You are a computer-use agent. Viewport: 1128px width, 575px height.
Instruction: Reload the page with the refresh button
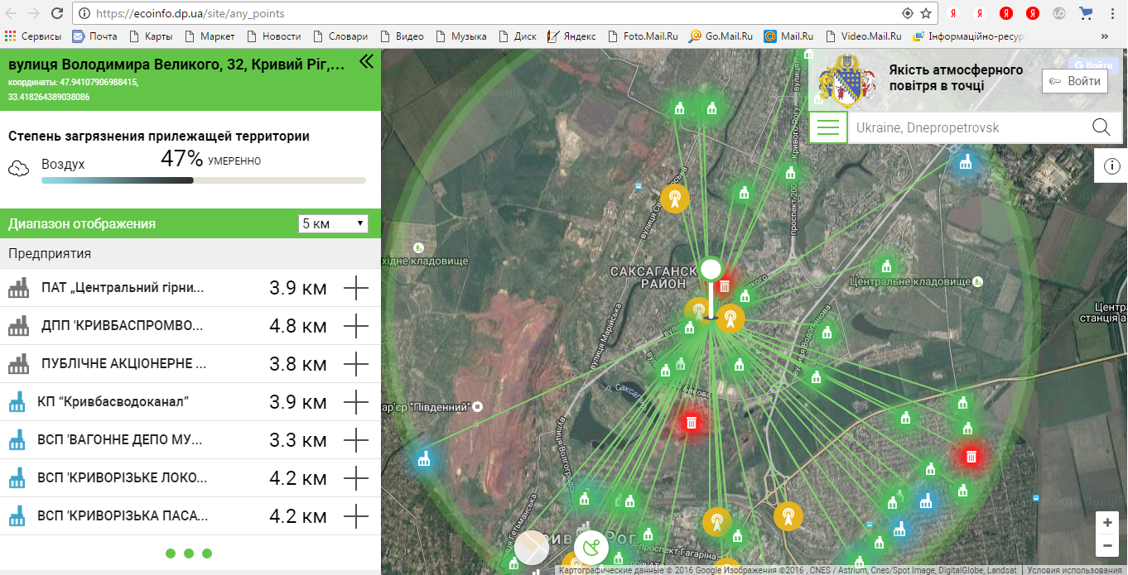pyautogui.click(x=57, y=13)
